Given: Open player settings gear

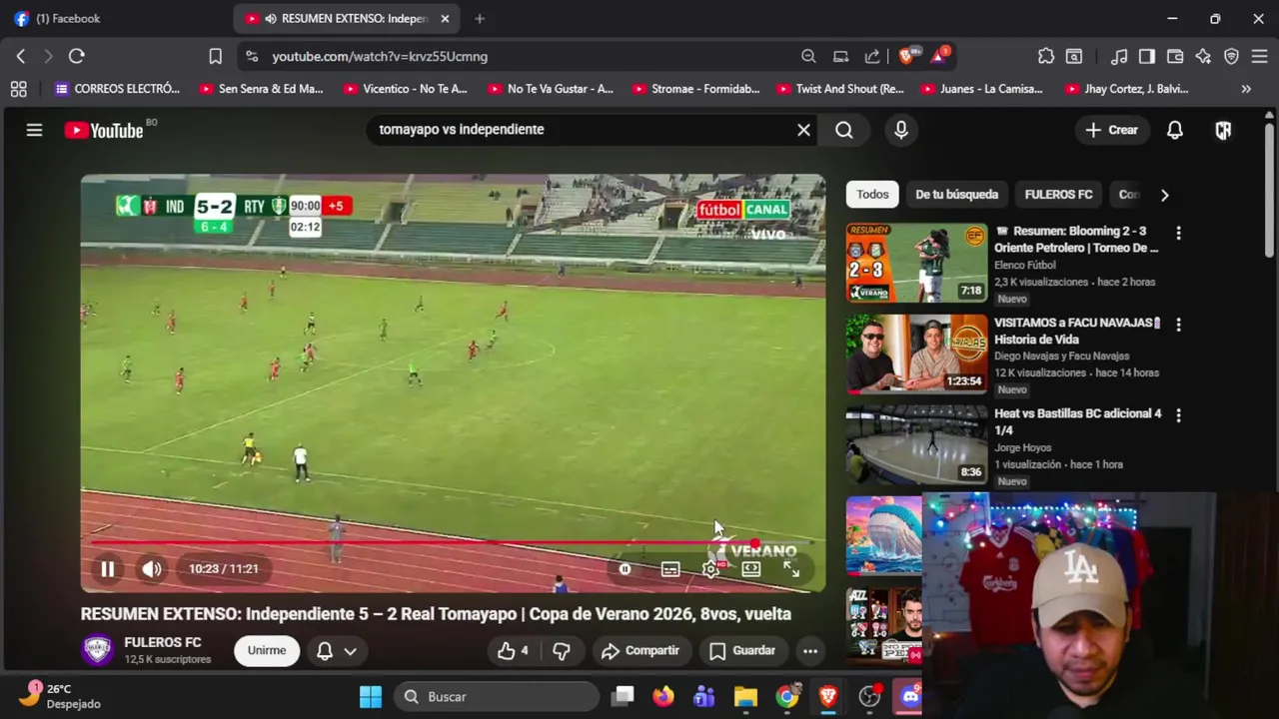Looking at the screenshot, I should coord(710,569).
